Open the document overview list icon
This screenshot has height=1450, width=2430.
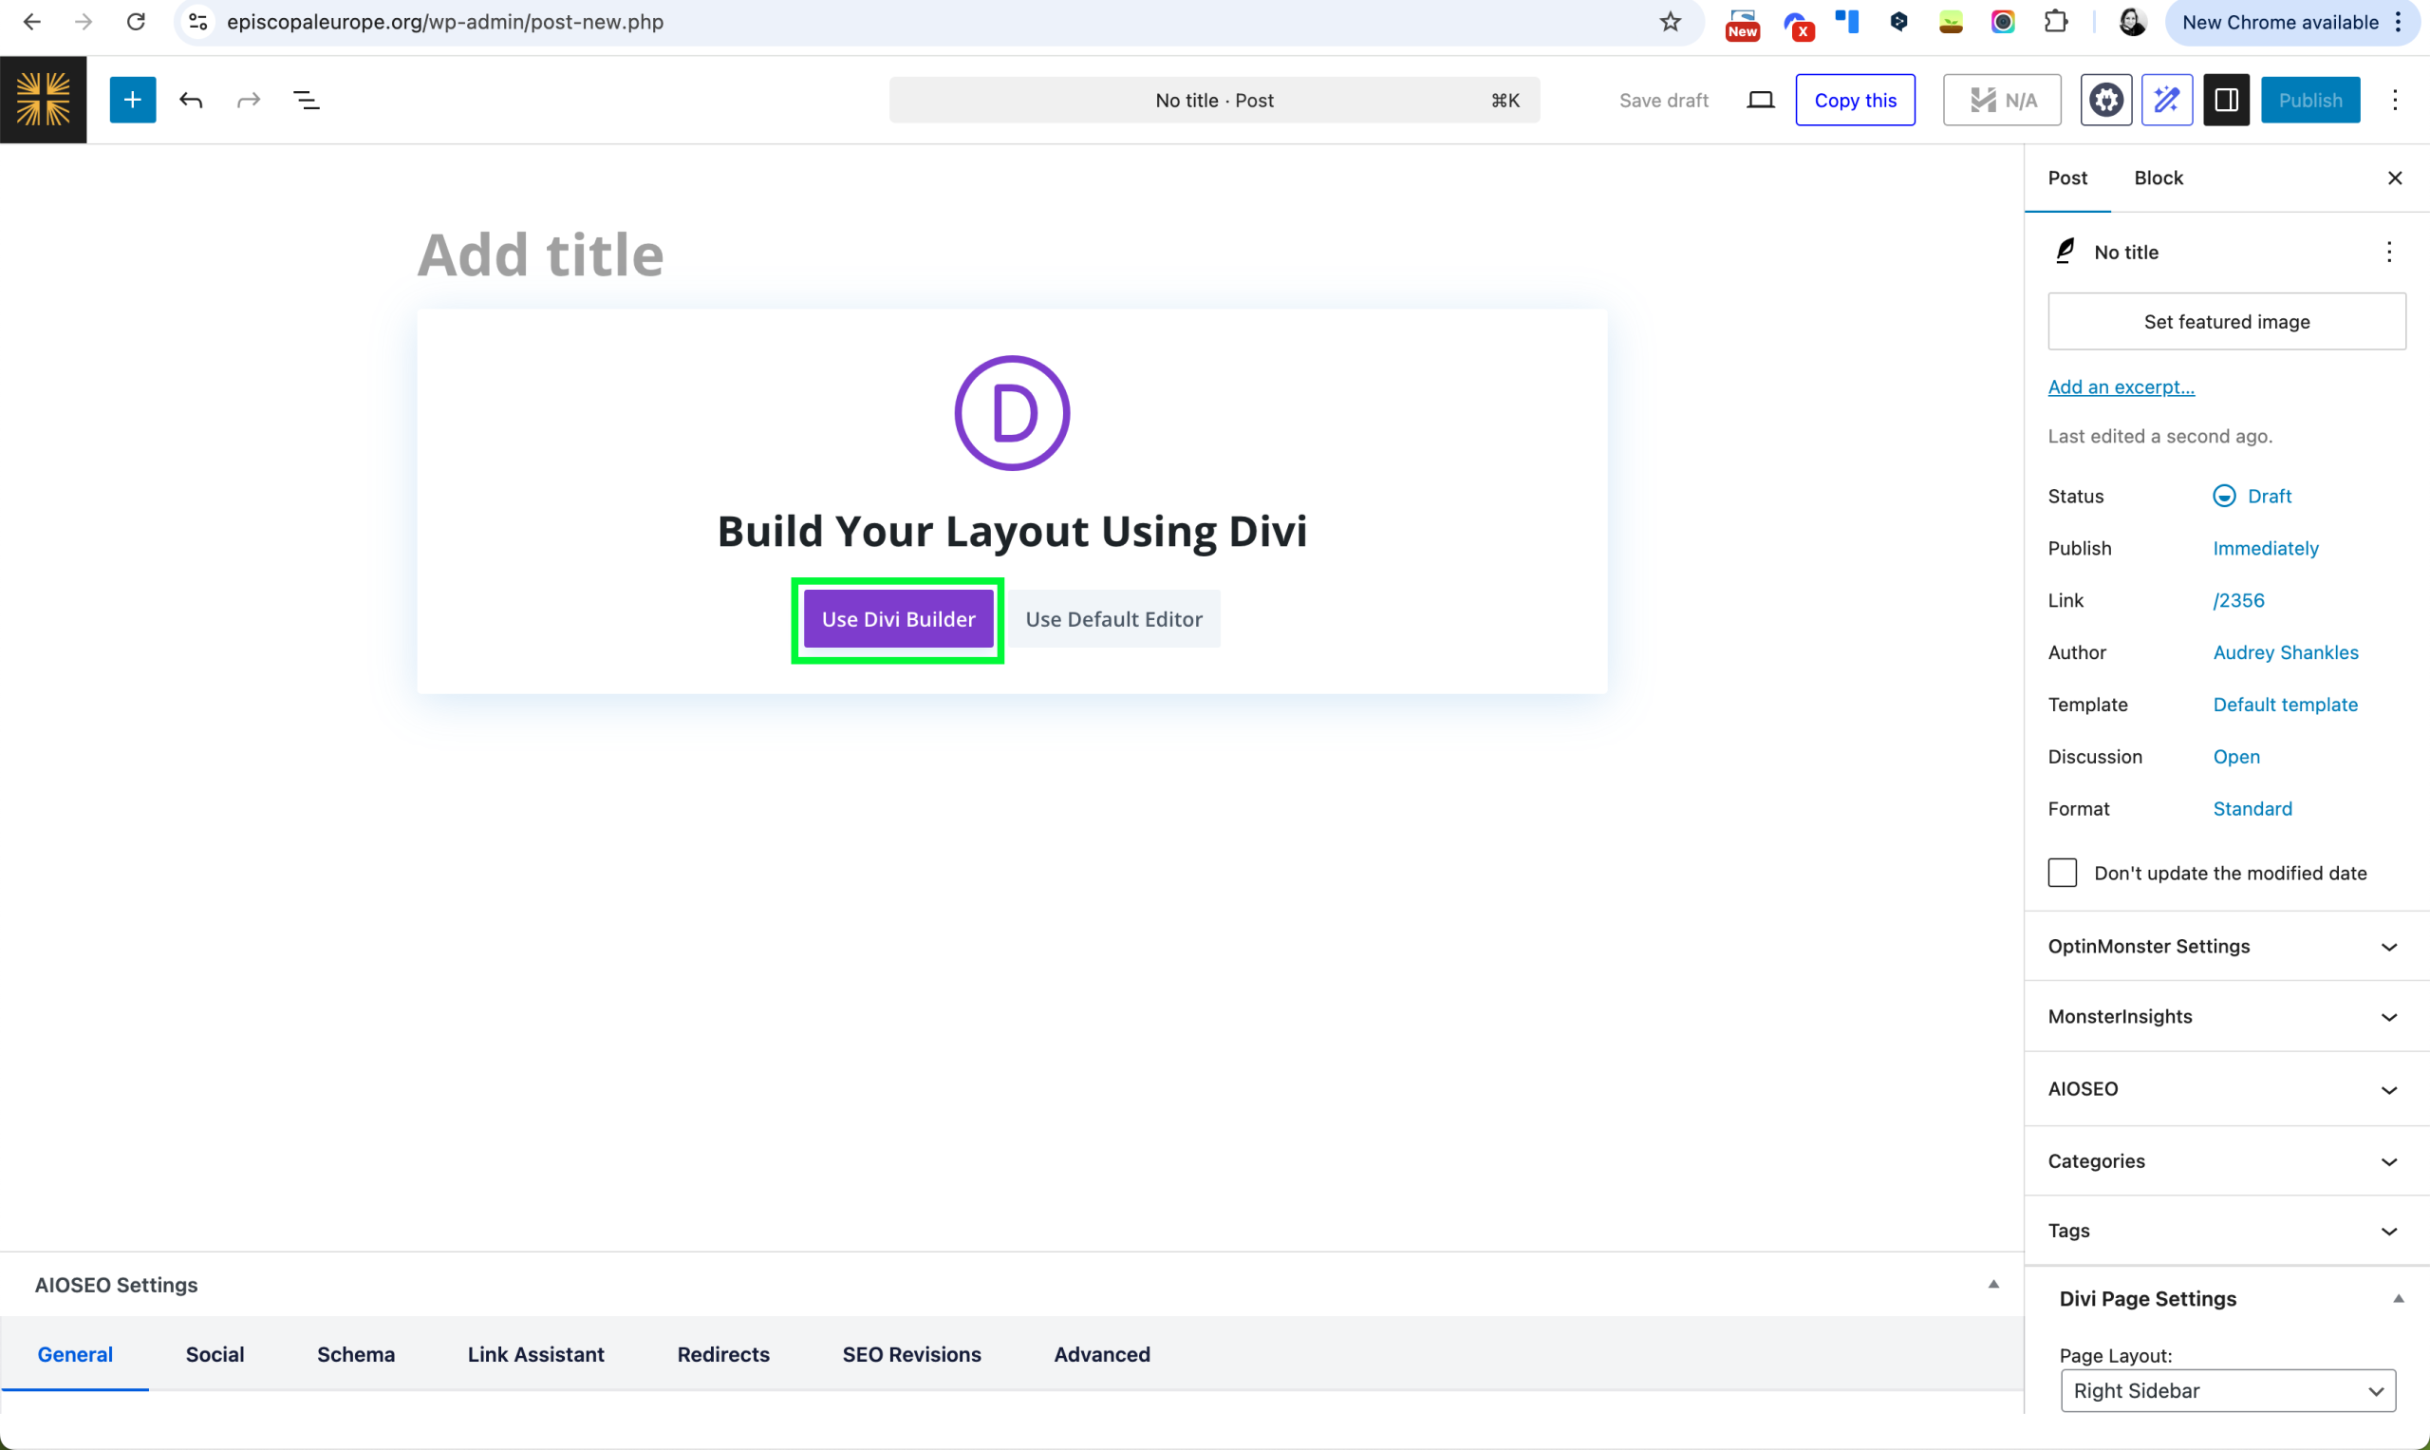click(306, 100)
